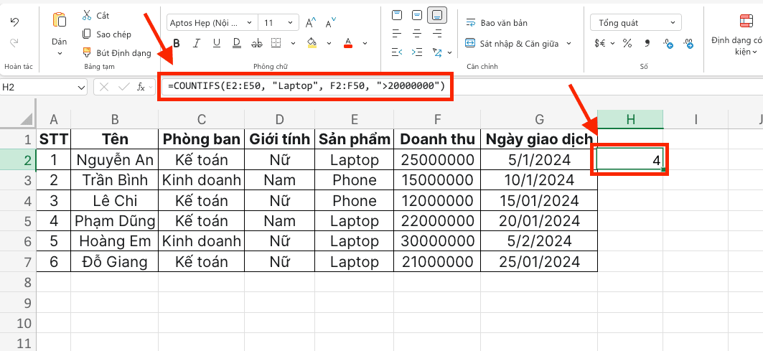Click the Sao chép copy button
Viewport: 763px width, 351px height.
coord(106,34)
